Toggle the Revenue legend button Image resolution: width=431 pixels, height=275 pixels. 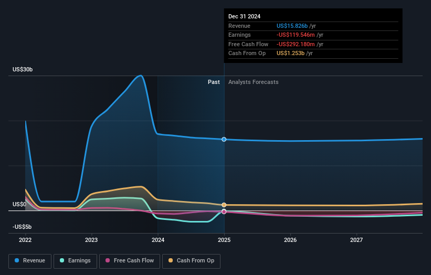[30, 261]
